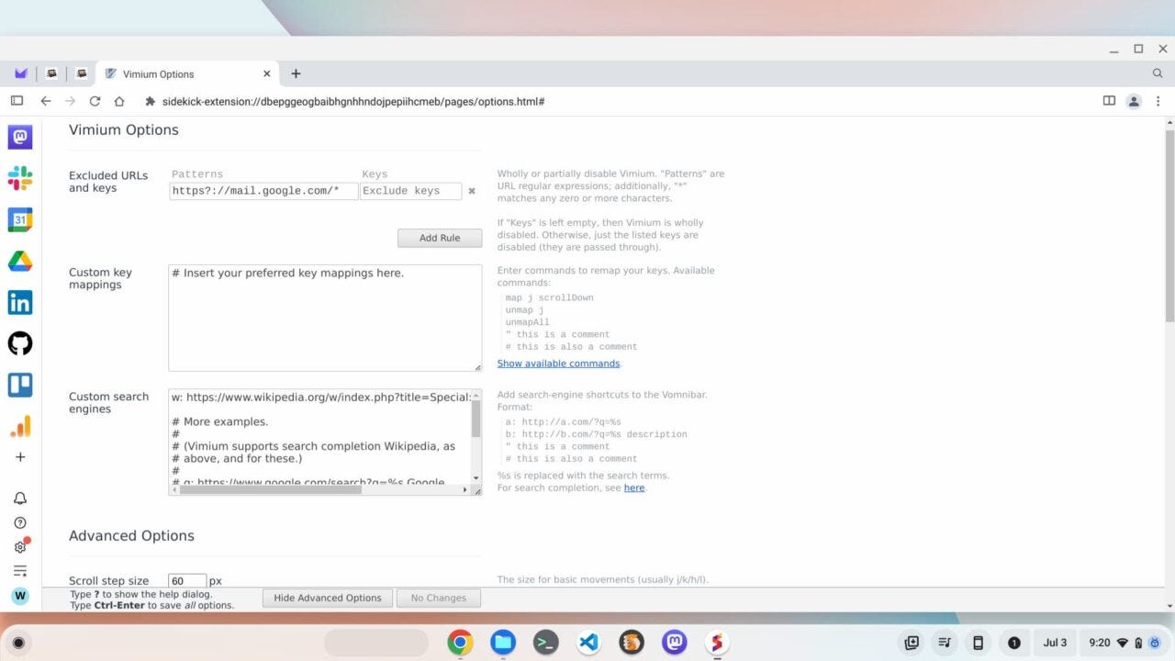
Task: Click Hide Advanced Options button
Action: (328, 598)
